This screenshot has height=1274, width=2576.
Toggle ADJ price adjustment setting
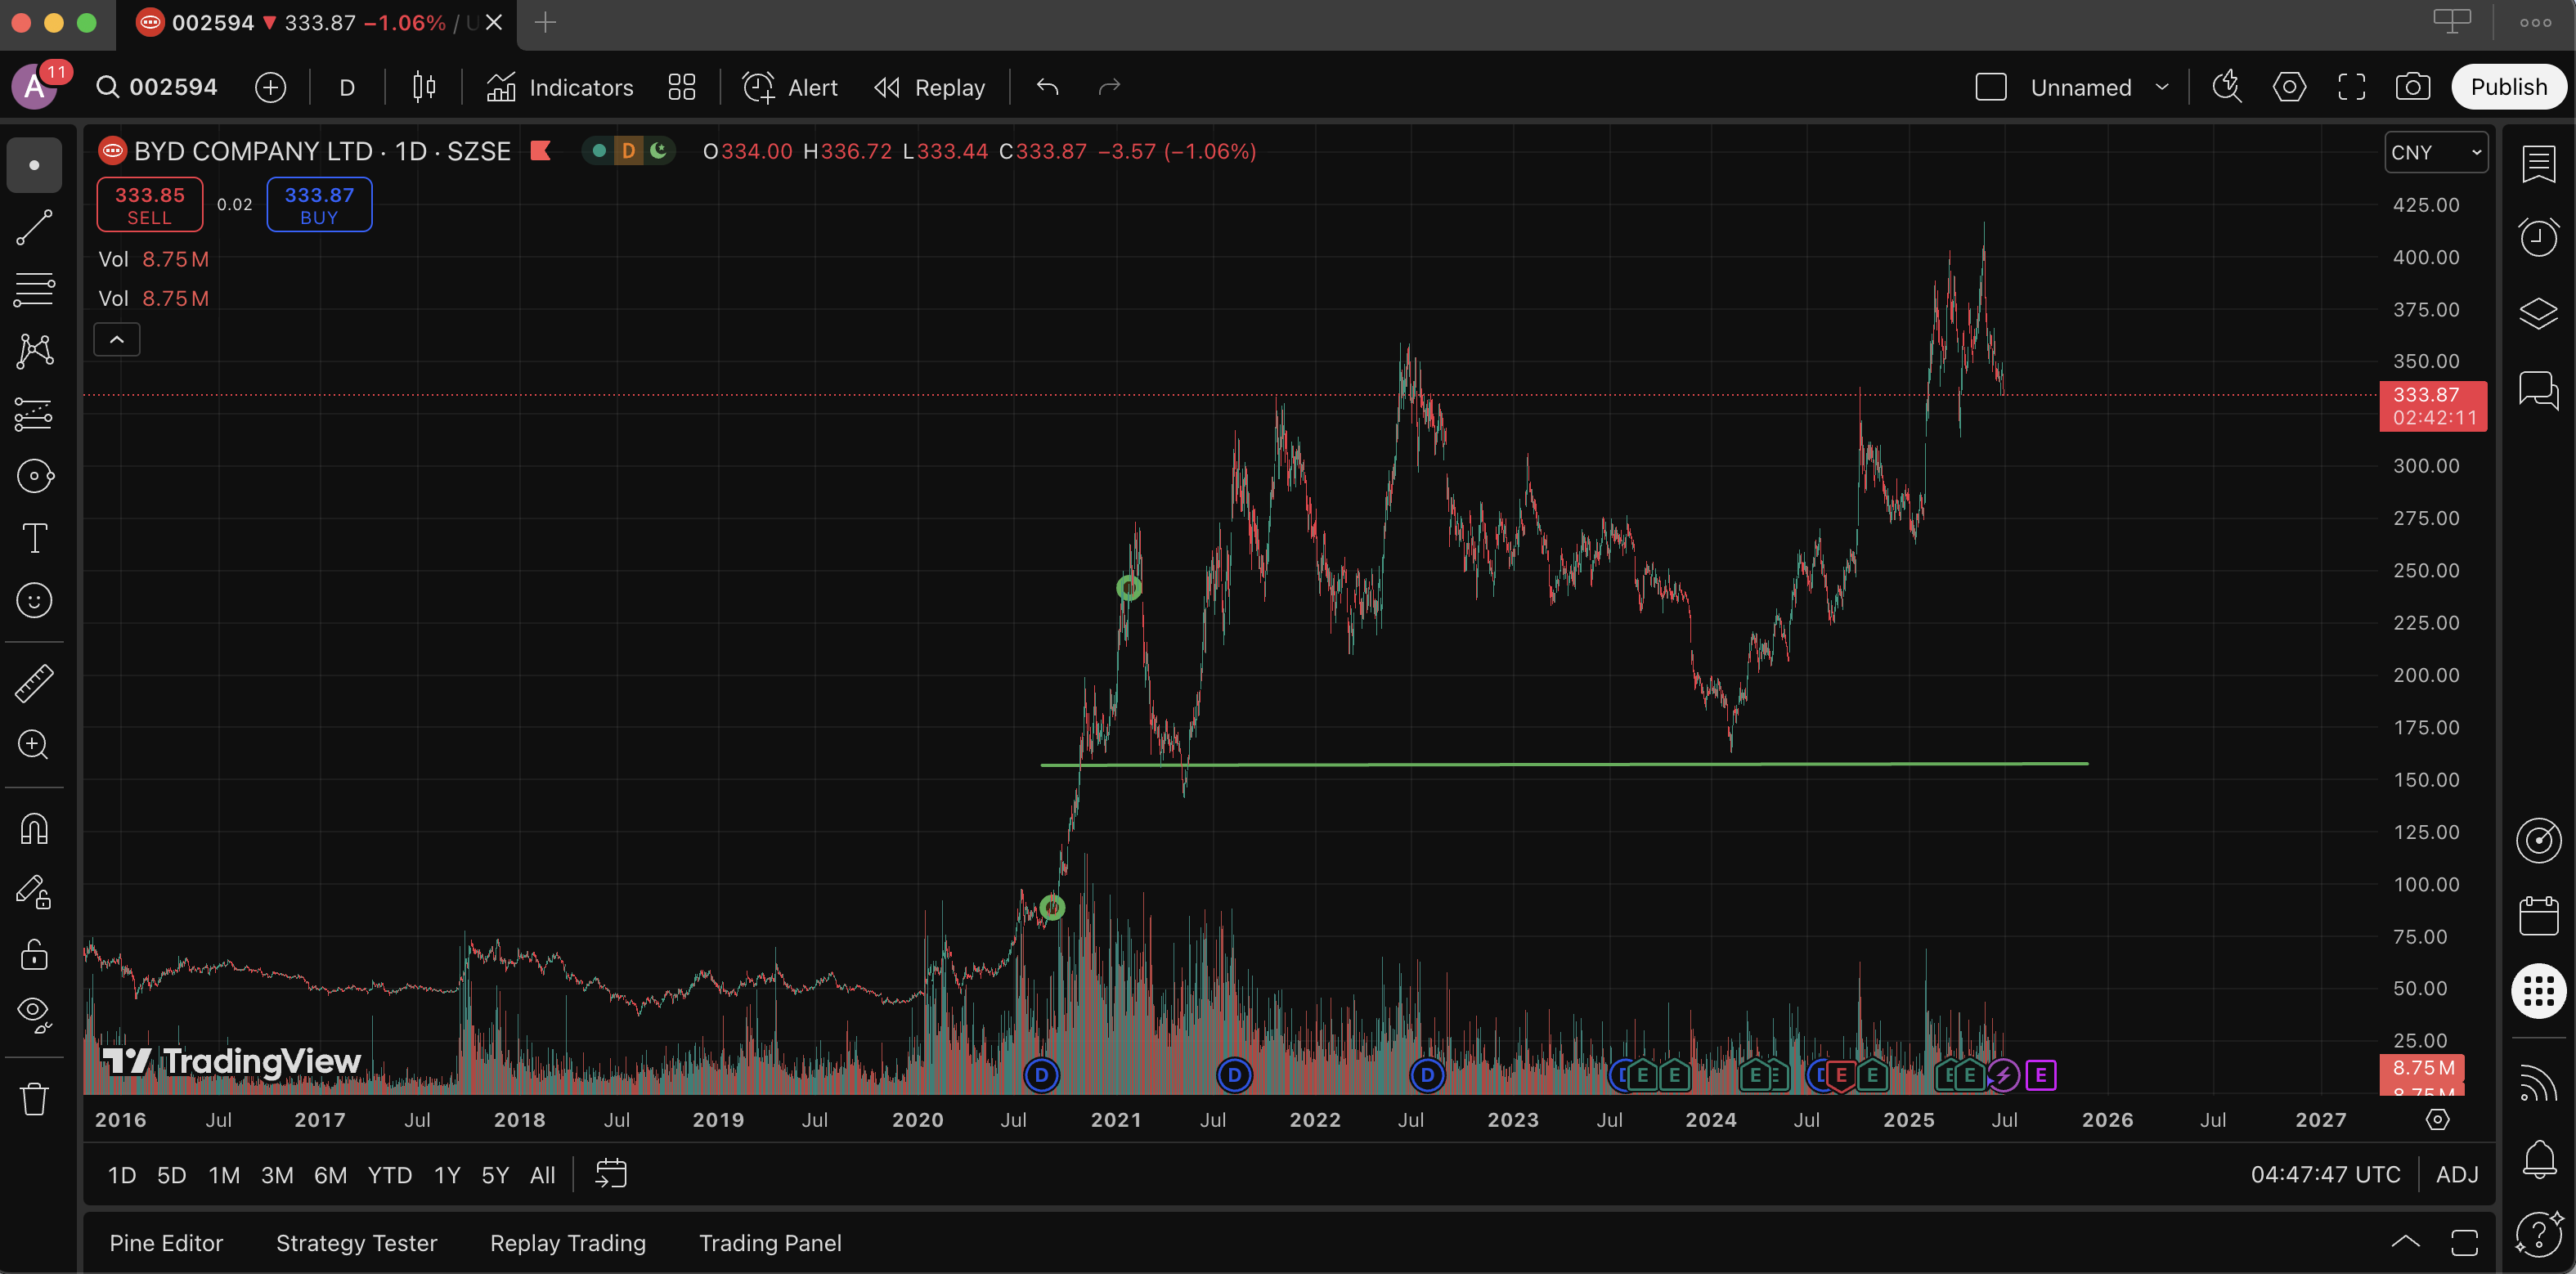pyautogui.click(x=2456, y=1174)
